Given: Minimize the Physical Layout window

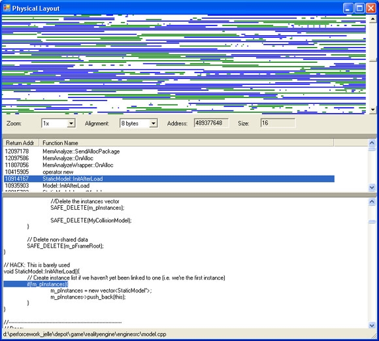Looking at the screenshot, I should [348, 8].
